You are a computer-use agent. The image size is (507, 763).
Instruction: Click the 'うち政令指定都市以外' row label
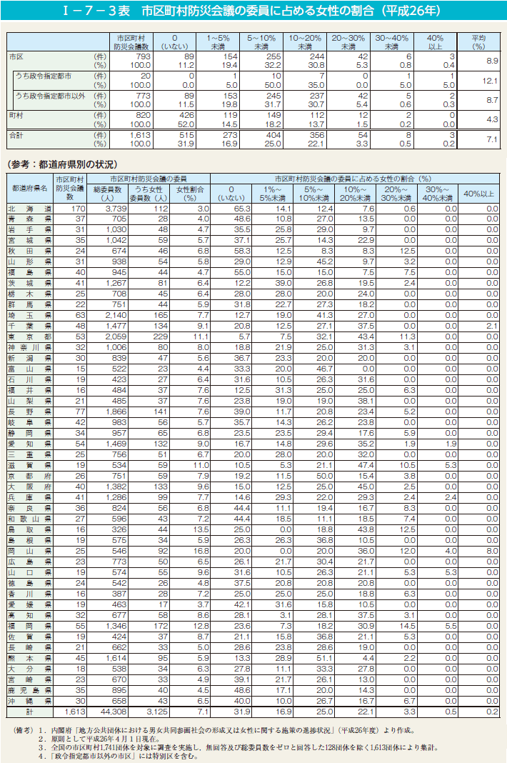pos(50,96)
